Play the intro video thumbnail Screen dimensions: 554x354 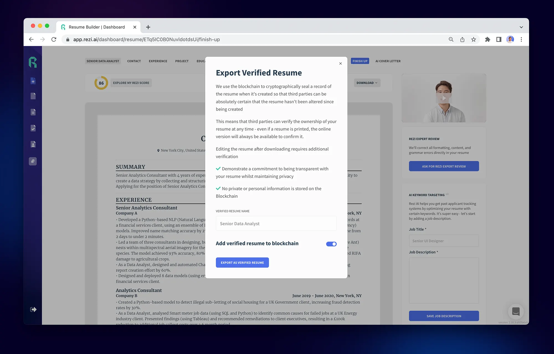(444, 98)
